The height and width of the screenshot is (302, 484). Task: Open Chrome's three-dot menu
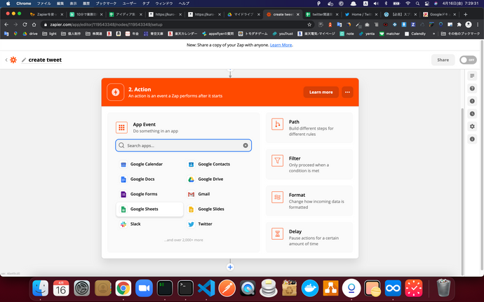(x=478, y=25)
